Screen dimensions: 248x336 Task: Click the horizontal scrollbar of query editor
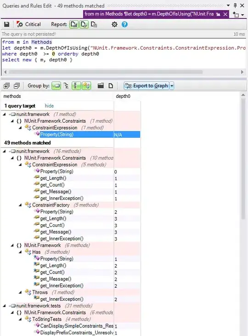pyautogui.click(x=124, y=72)
